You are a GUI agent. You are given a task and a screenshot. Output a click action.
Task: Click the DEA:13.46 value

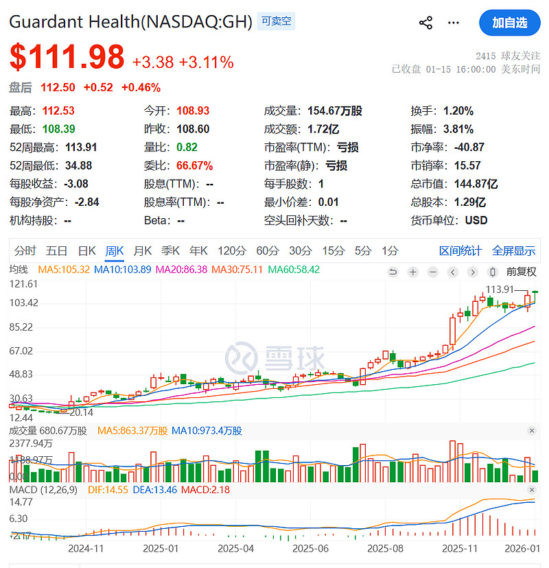coord(154,490)
